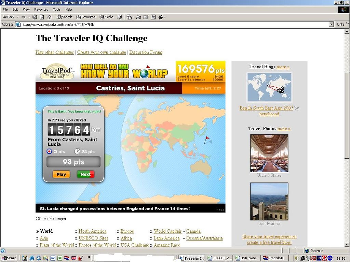Image resolution: width=350 pixels, height=262 pixels.
Task: Click the translate/tools icon at toolbar end
Action: point(160,17)
